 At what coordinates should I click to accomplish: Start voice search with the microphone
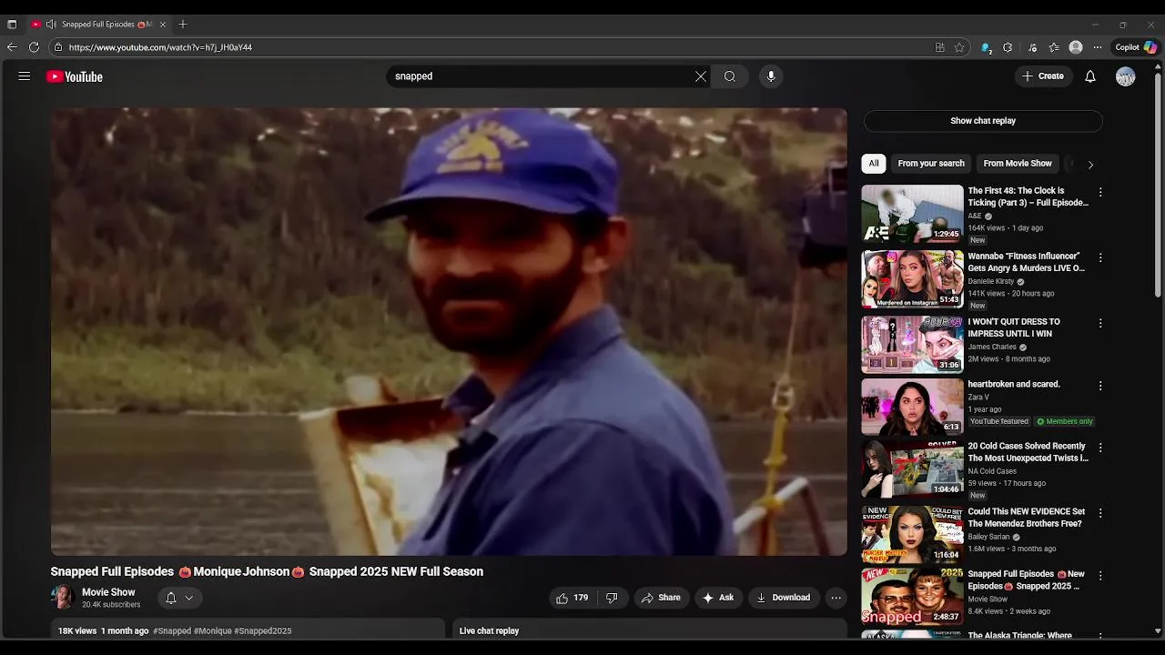point(771,76)
